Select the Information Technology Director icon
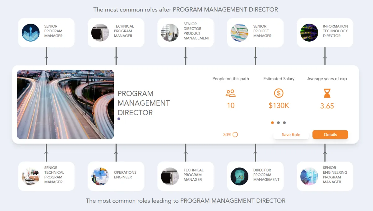This screenshot has width=373, height=211. click(309, 33)
